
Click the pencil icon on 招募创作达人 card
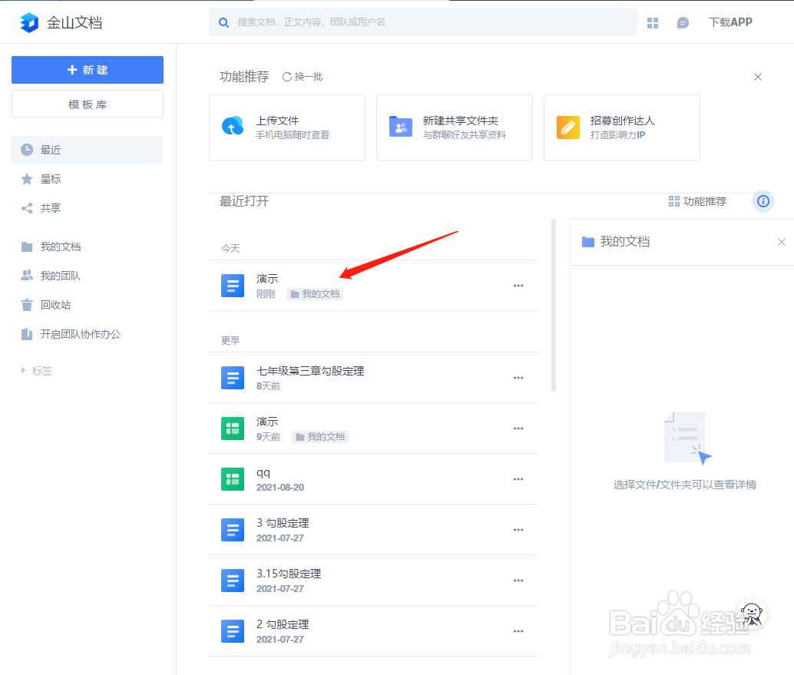click(x=567, y=125)
